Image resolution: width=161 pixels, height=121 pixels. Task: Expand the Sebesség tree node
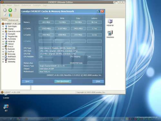pos(3,62)
